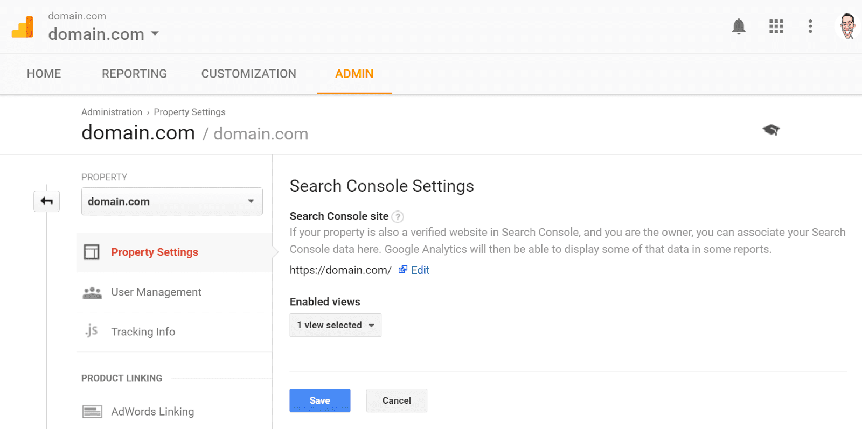Image resolution: width=862 pixels, height=429 pixels.
Task: Select Tracking Info in the sidebar
Action: pyautogui.click(x=143, y=332)
